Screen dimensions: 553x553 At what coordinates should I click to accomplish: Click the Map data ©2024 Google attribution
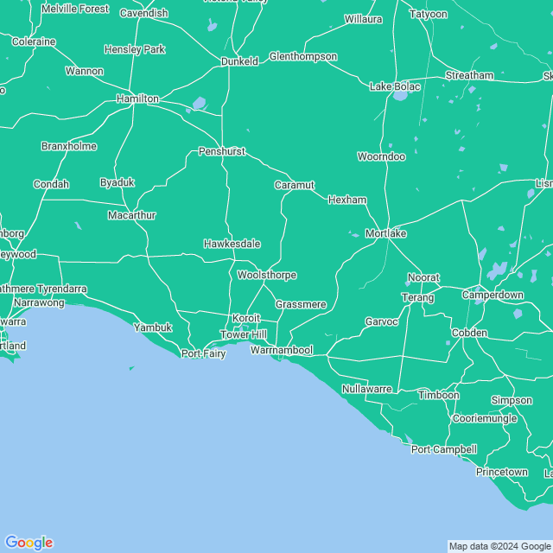pos(501,546)
